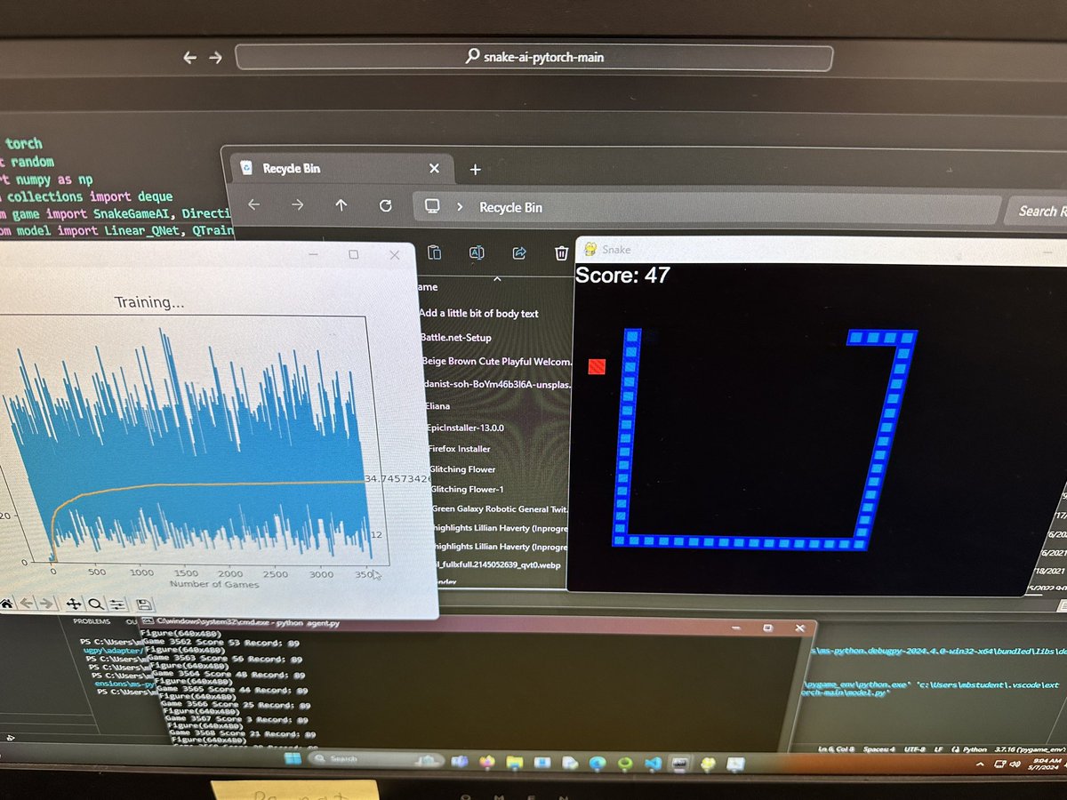Go back to the previous plot view
Screen dimensions: 1067x800
click(25, 604)
